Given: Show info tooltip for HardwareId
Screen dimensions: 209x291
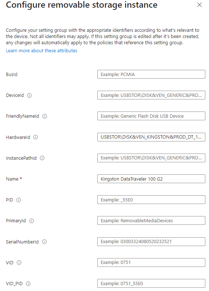Looking at the screenshot, I should point(36,137).
